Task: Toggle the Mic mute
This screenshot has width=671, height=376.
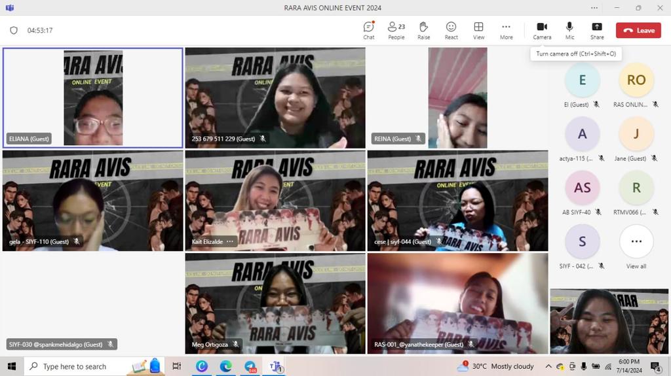Action: (x=569, y=30)
